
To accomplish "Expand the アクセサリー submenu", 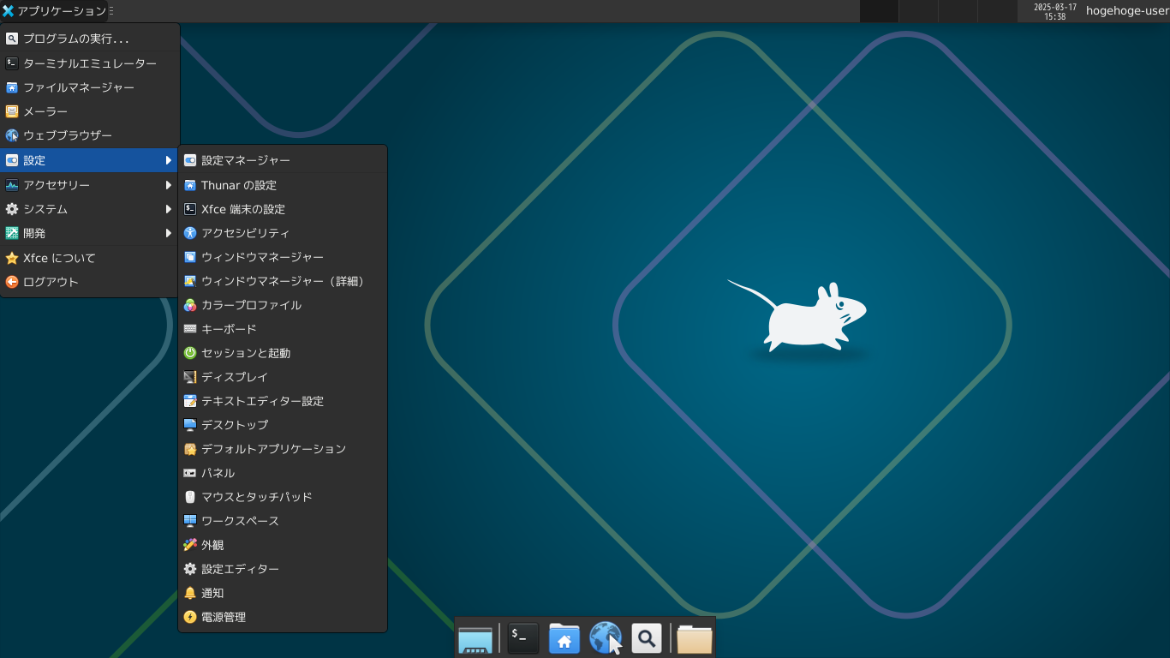I will pyautogui.click(x=90, y=185).
